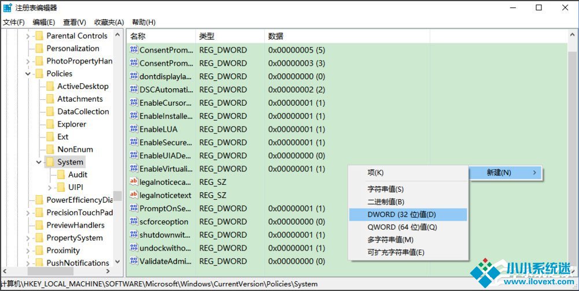
Task: Click the DSCAutomati... value icon
Action: point(134,89)
